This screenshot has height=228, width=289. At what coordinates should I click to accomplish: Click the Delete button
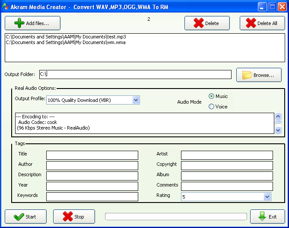[207, 23]
